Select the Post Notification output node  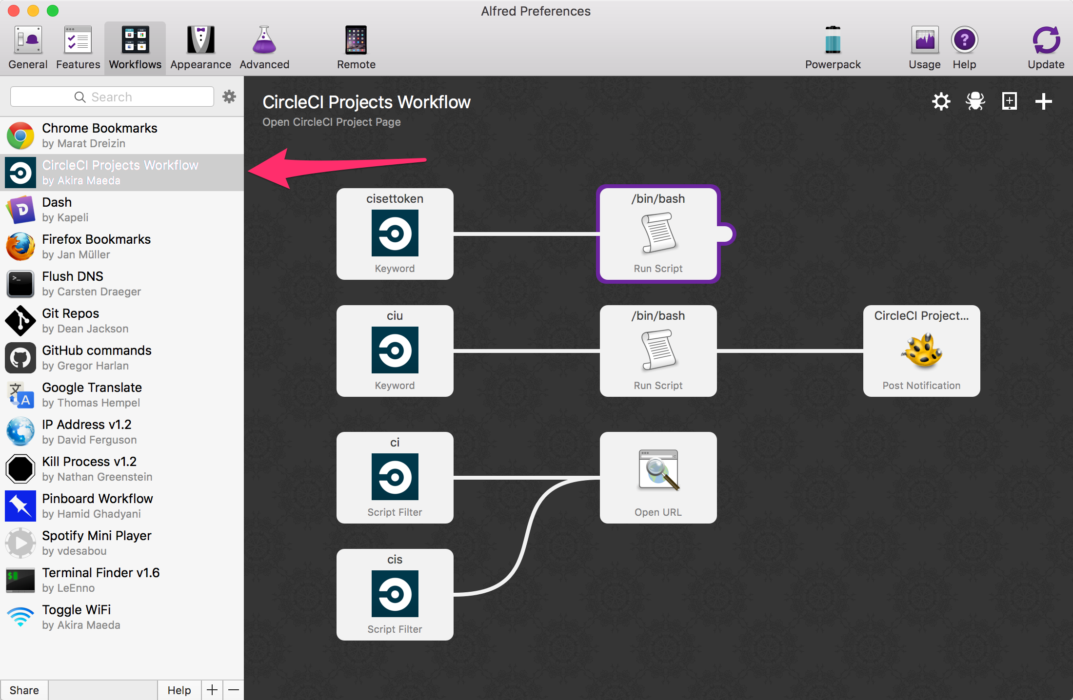pos(921,350)
